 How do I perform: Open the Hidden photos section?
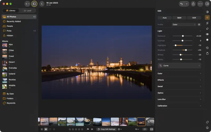point(19,36)
